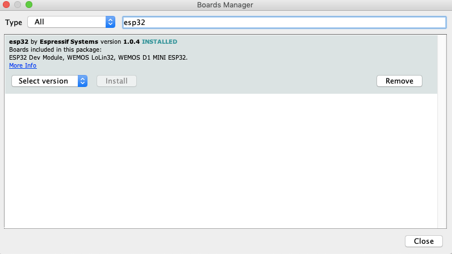Click the green zoom window button

(29, 5)
